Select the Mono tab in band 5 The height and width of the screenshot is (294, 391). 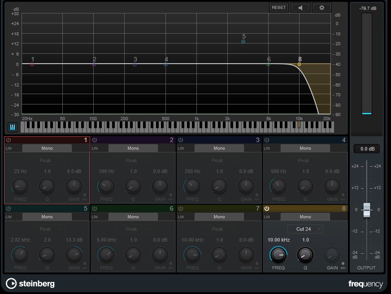[47, 217]
